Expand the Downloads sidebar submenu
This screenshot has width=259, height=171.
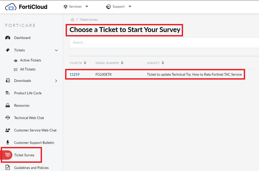pyautogui.click(x=56, y=81)
